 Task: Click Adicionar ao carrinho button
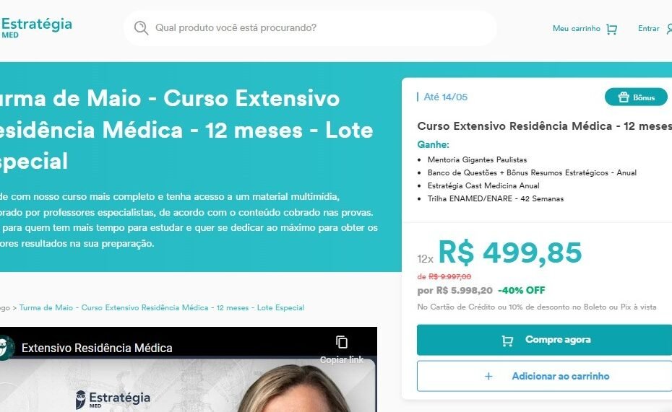(544, 376)
